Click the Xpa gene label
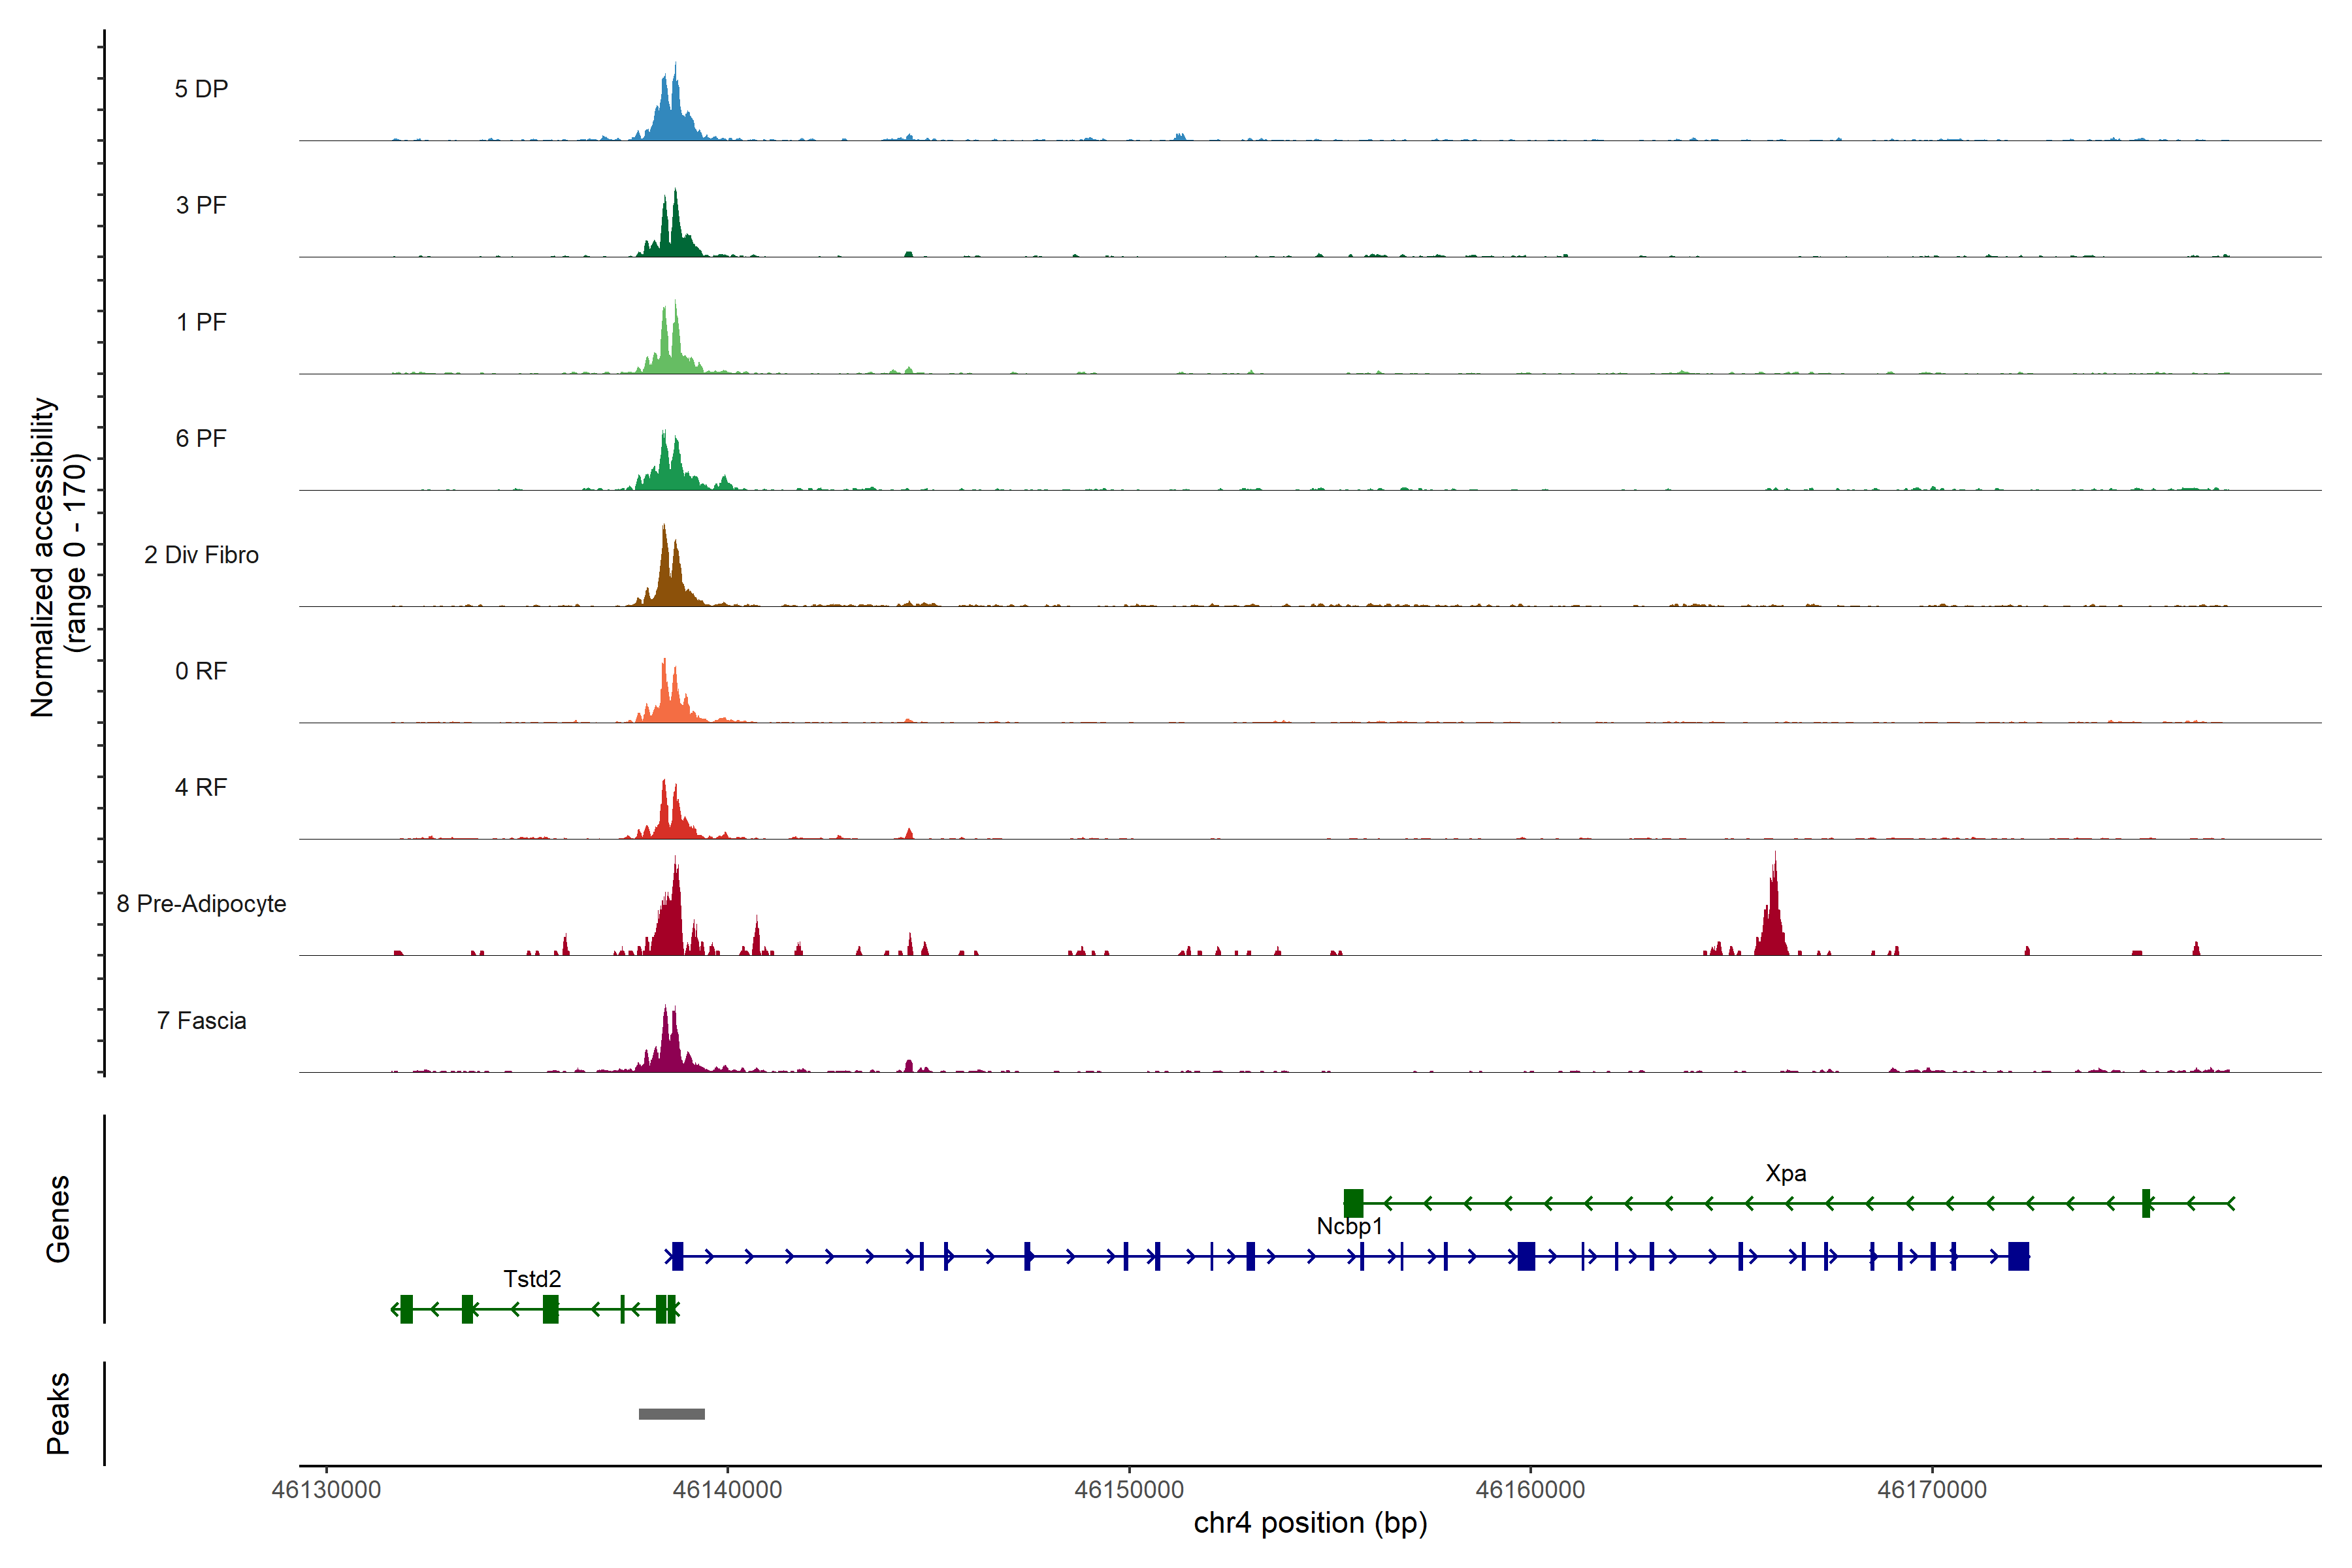The width and height of the screenshot is (2352, 1568). click(1785, 1173)
